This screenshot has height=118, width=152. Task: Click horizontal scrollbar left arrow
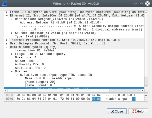coord(6,91)
